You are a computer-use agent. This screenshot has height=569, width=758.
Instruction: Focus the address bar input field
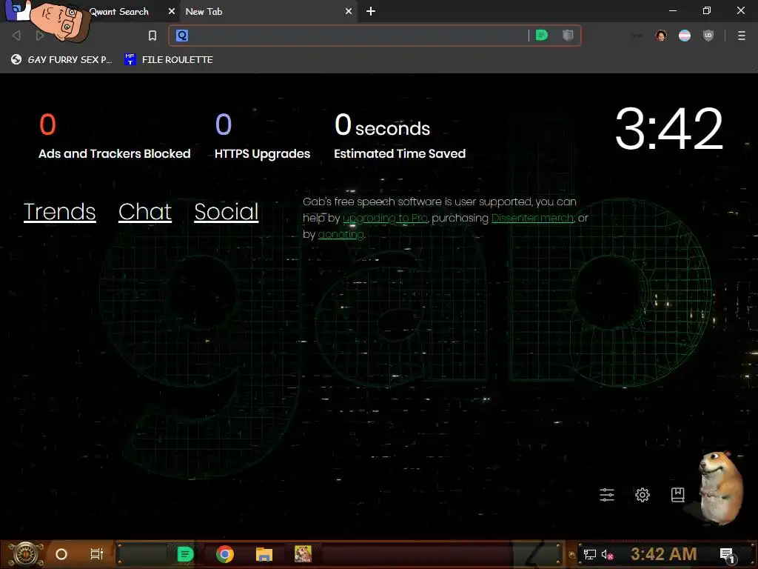click(x=358, y=36)
